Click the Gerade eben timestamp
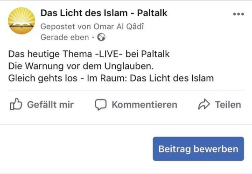The image size is (252, 174). coord(64,37)
